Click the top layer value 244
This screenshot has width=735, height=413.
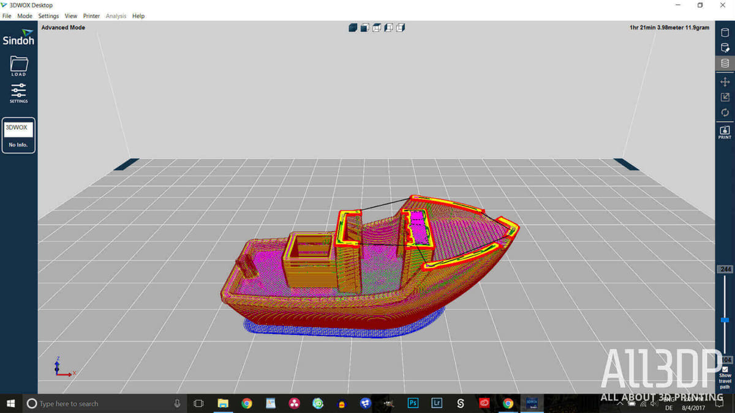725,269
